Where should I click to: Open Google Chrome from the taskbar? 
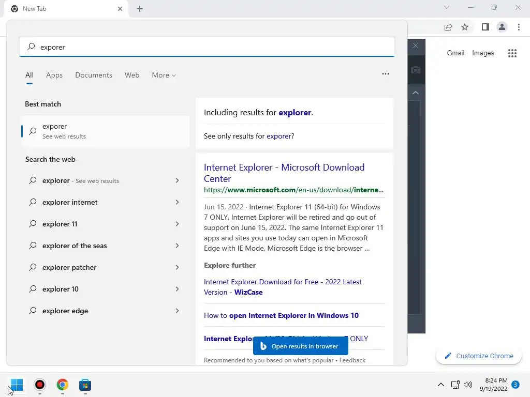(x=62, y=385)
